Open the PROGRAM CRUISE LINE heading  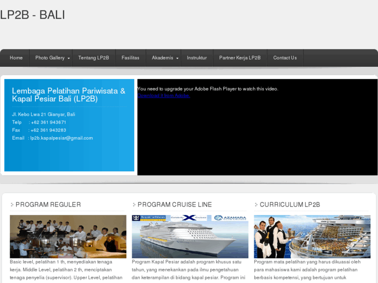[175, 205]
